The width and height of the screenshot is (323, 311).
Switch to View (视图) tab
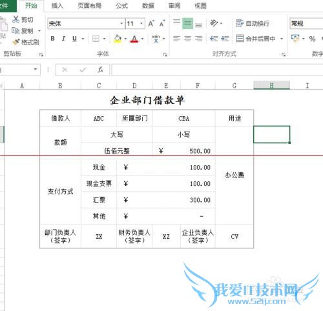coord(200,6)
